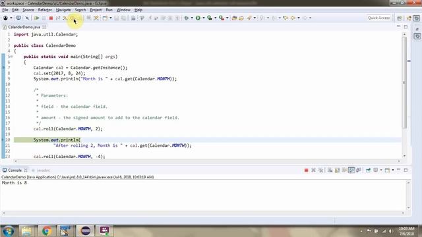Terminate the console process with red square
The image size is (422, 237).
[x=306, y=170]
